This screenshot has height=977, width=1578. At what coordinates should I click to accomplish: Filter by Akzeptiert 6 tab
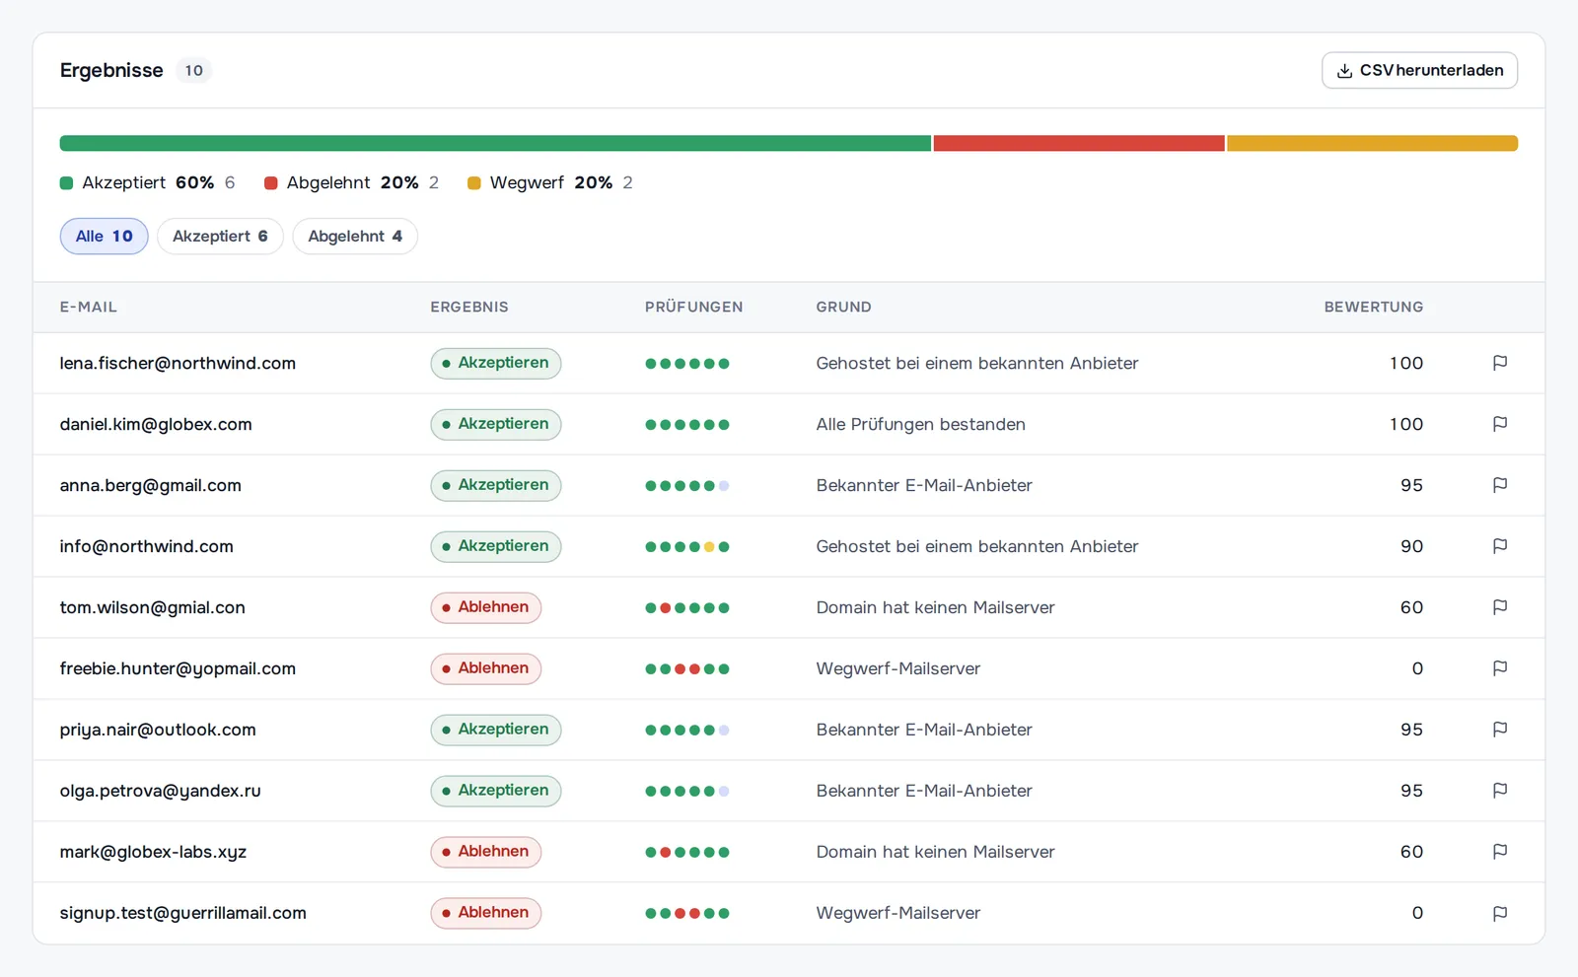click(x=220, y=237)
